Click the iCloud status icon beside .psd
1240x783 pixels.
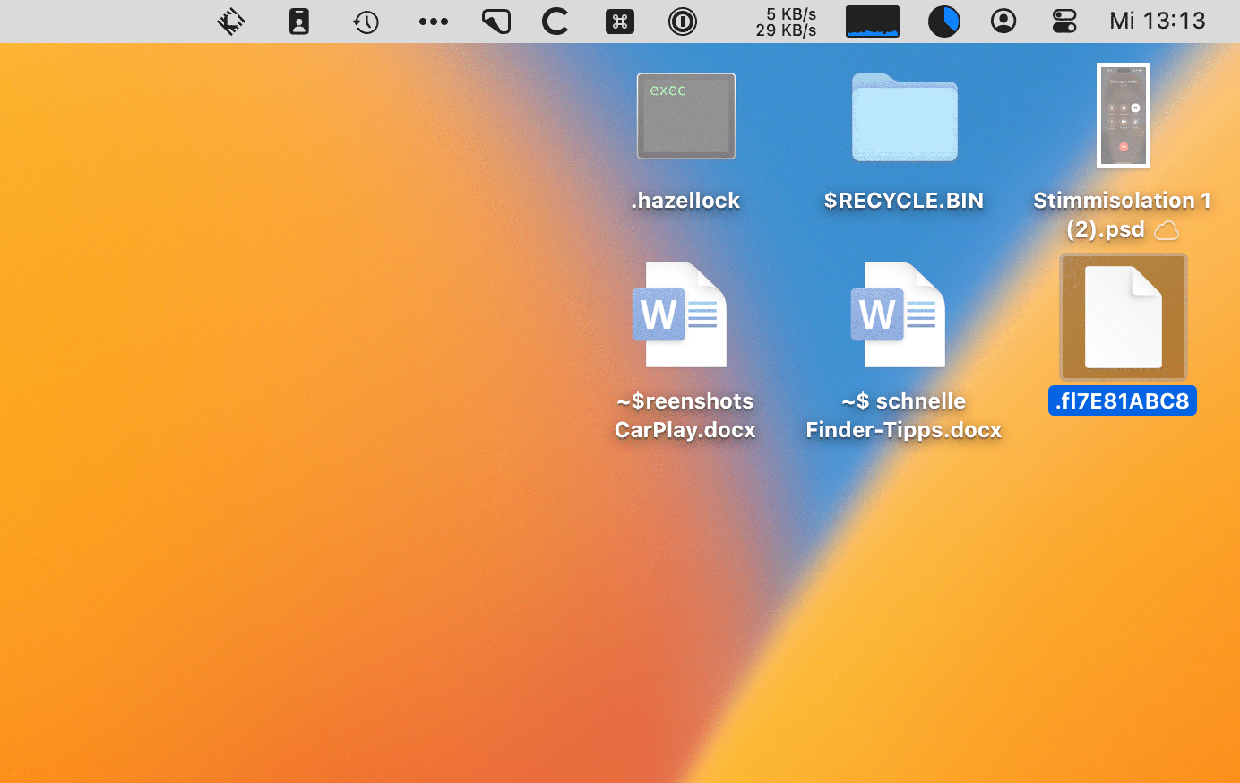pos(1166,231)
